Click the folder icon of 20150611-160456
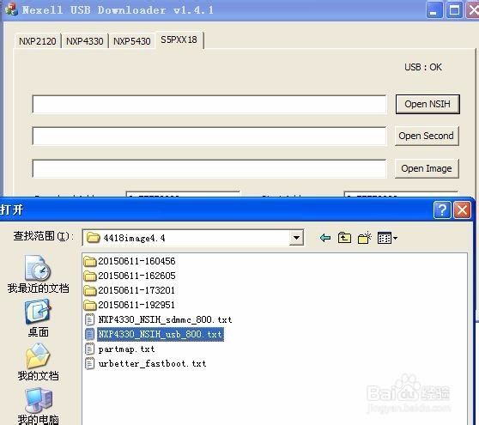This screenshot has height=425, width=479. (x=90, y=262)
